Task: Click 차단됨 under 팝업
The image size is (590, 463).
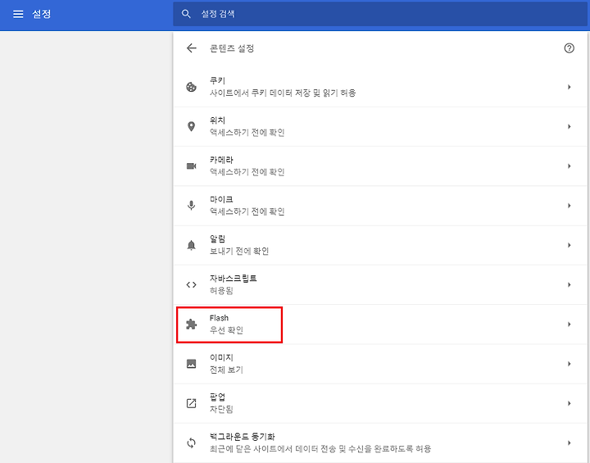Action: [x=221, y=409]
